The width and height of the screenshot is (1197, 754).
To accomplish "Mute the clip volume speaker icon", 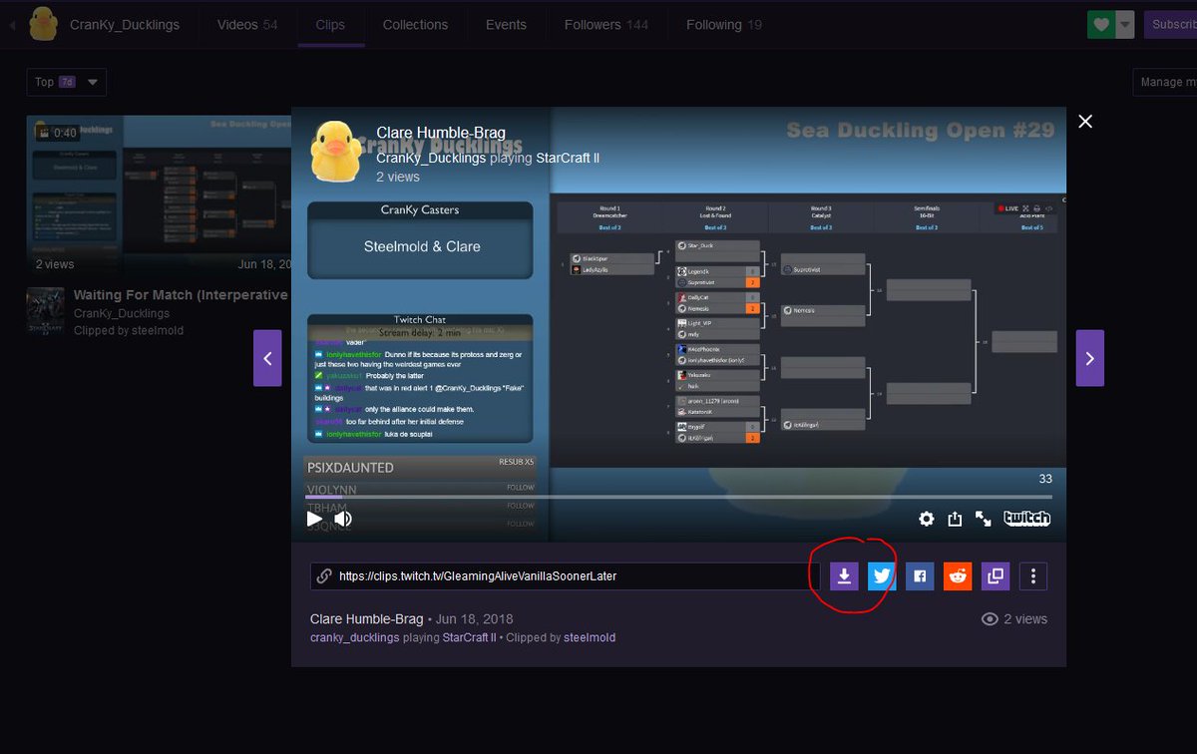I will (x=342, y=519).
